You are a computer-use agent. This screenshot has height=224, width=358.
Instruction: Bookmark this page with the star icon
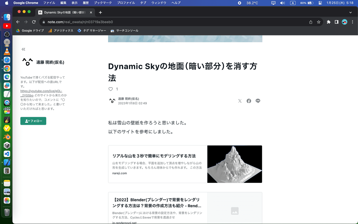click(x=319, y=22)
